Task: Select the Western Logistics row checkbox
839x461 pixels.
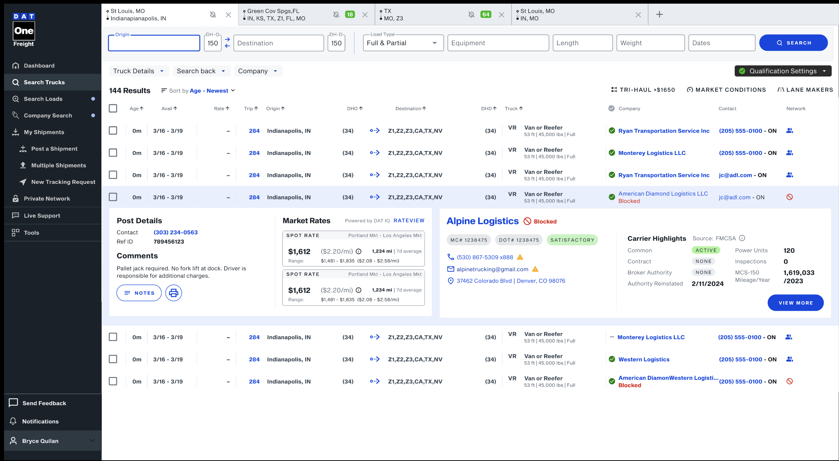Action: (113, 359)
